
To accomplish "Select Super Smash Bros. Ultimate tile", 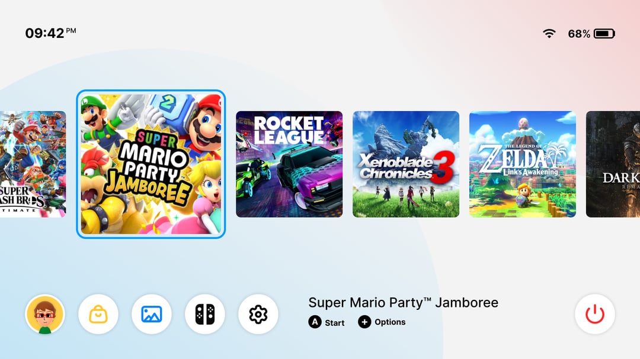I will [x=33, y=164].
